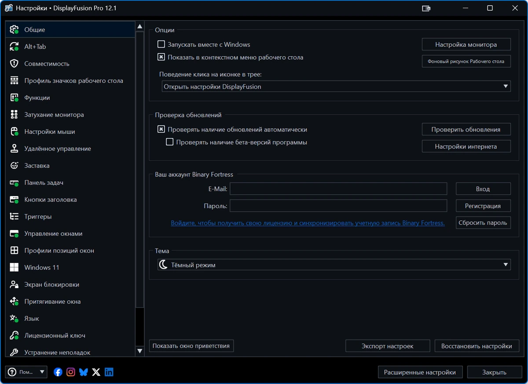Click the Триггеры list icon

click(14, 216)
